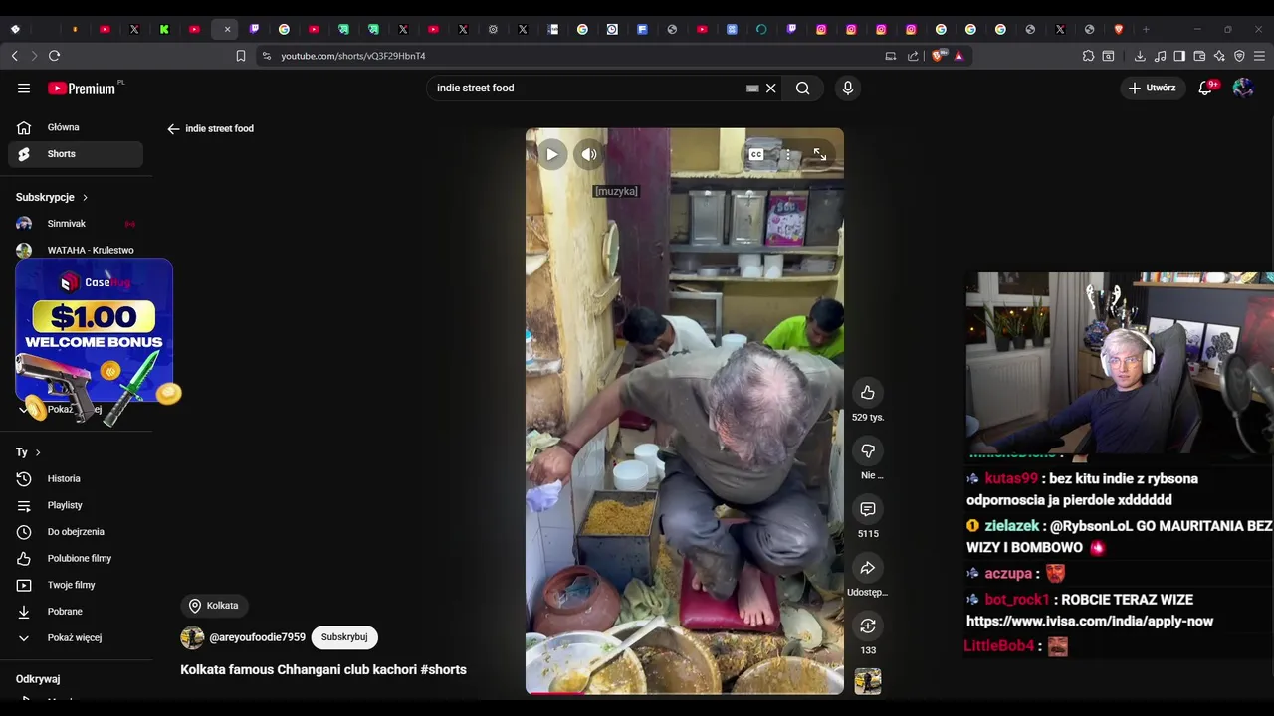Select Shorts in the sidebar
Image resolution: width=1274 pixels, height=716 pixels.
(x=76, y=154)
